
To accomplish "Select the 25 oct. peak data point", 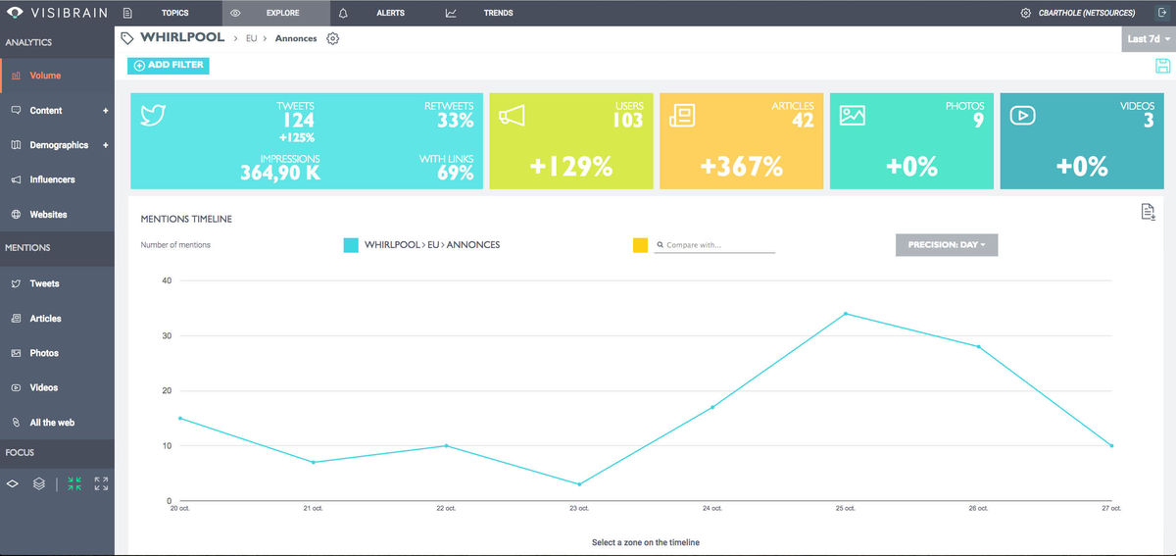I will pyautogui.click(x=846, y=314).
